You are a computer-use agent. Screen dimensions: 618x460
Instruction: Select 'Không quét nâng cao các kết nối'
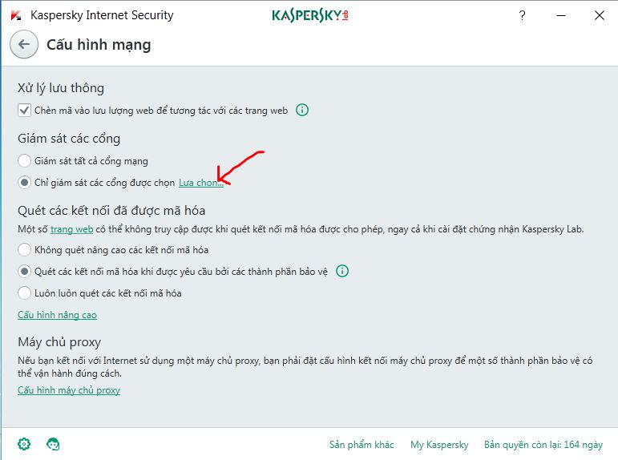click(x=25, y=250)
